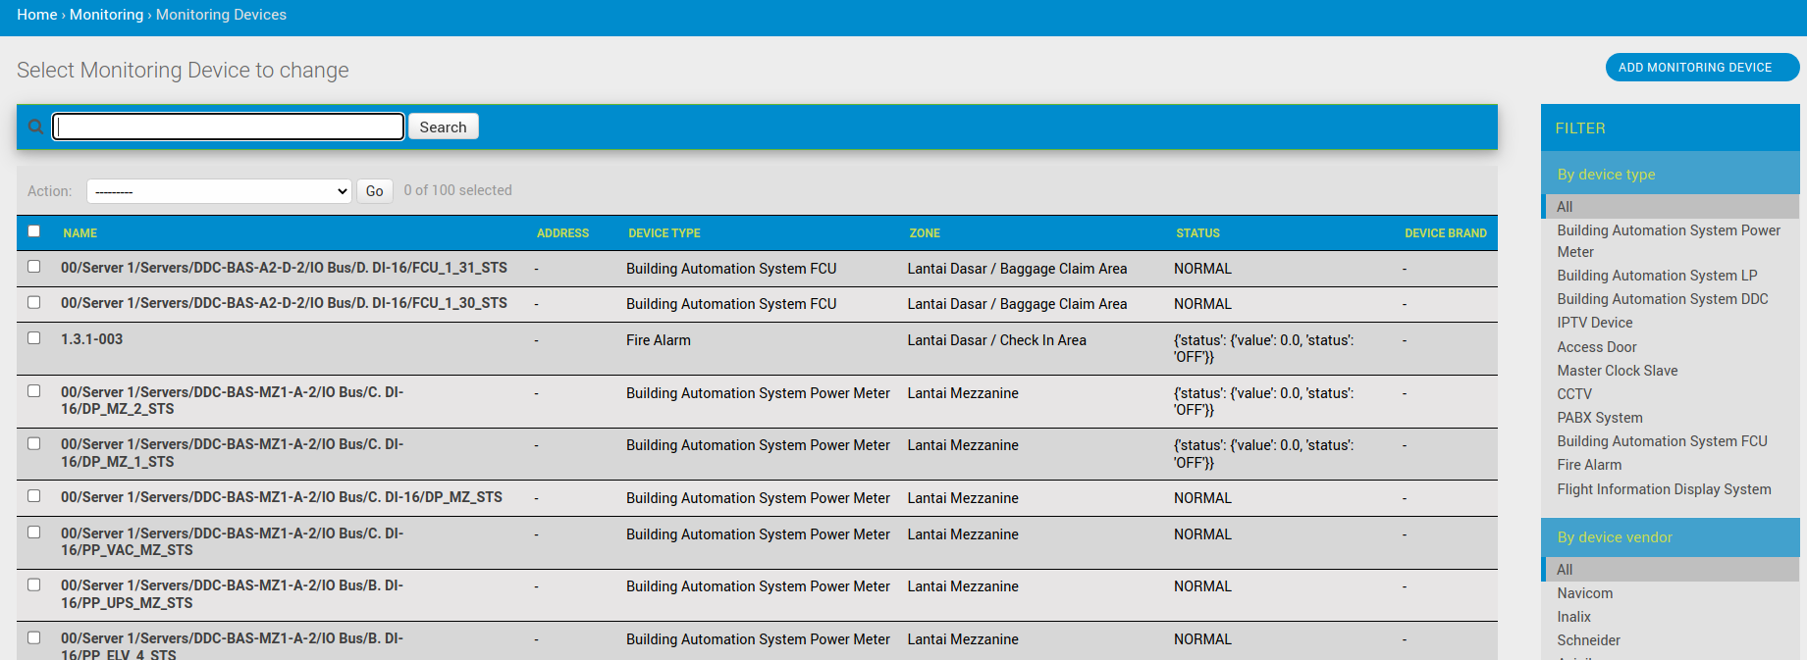Sort table by Status column header

1197,233
